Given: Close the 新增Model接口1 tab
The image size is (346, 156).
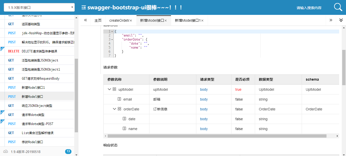Looking at the screenshot, I should pos(202,21).
